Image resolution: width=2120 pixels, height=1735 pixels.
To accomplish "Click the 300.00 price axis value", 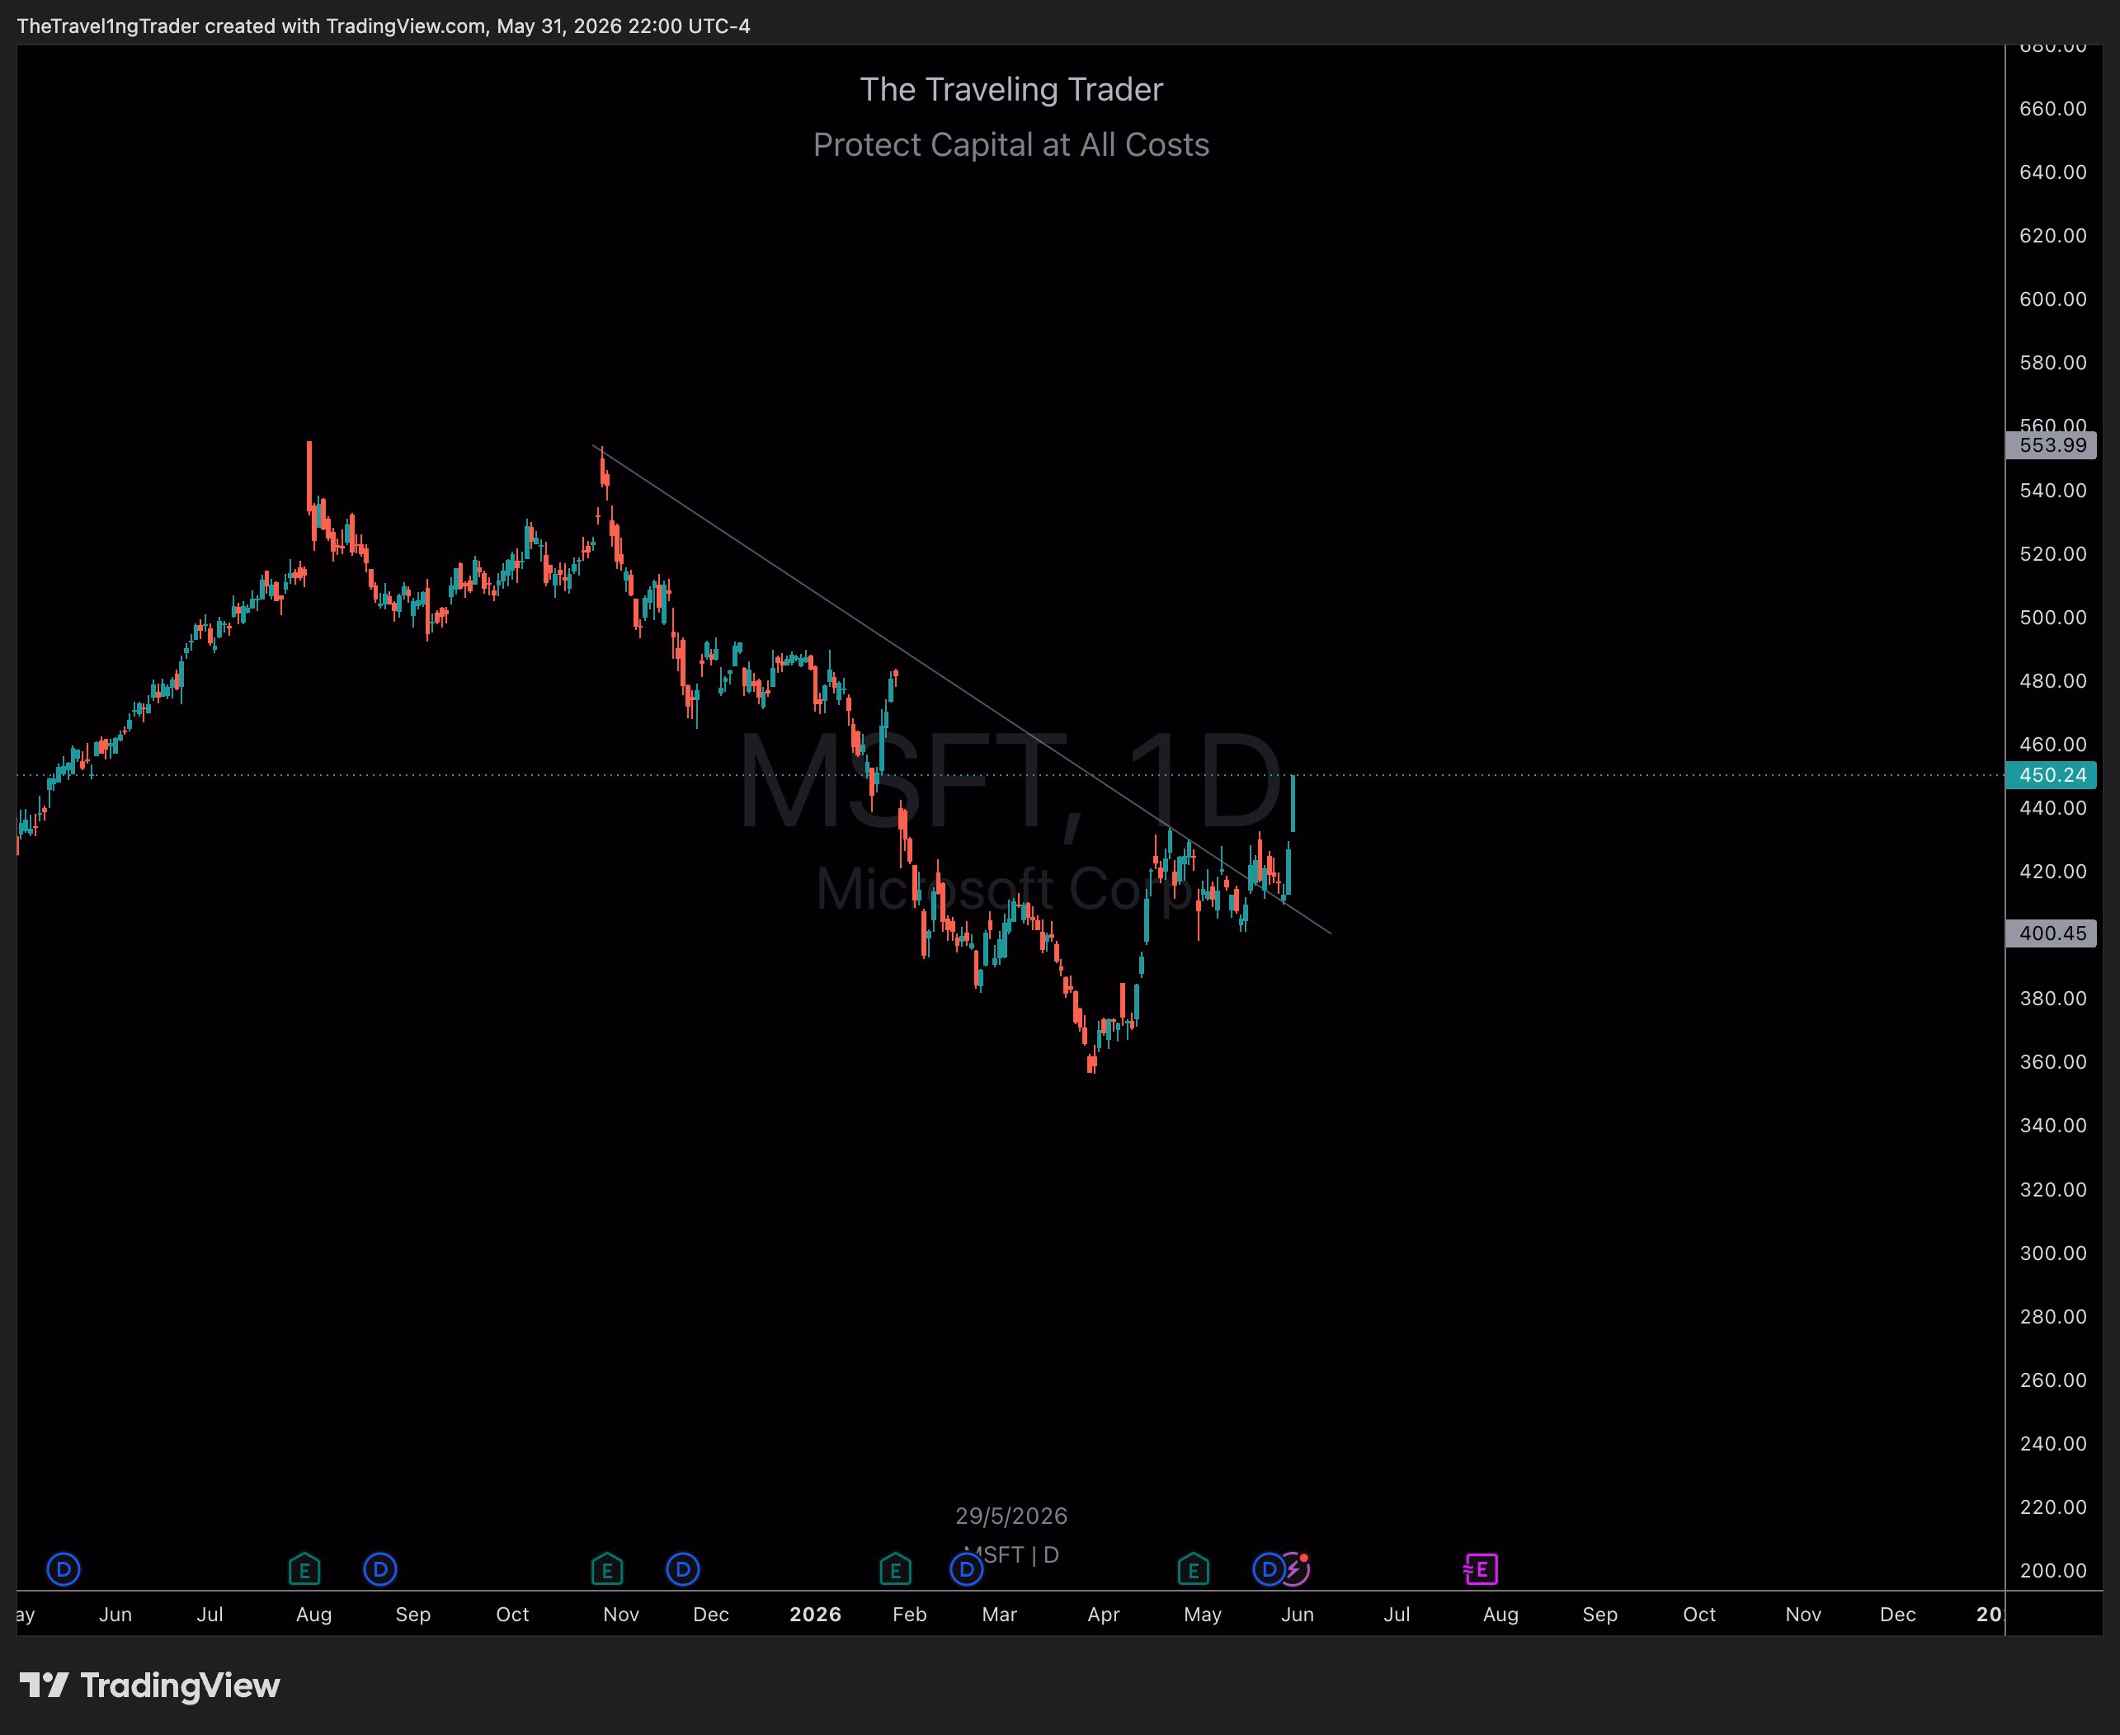I will 2053,1253.
